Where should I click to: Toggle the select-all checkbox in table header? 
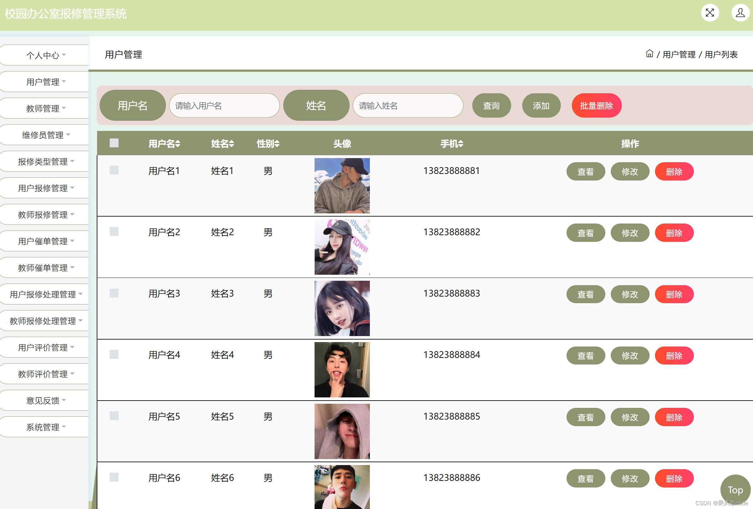114,143
